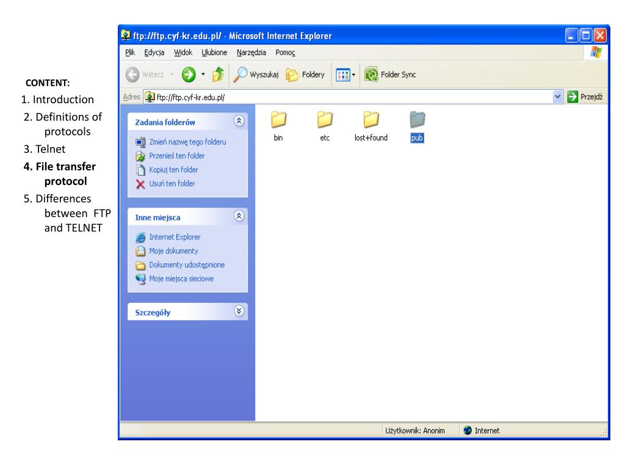Open Dokumenty udostępnione link

click(x=187, y=265)
